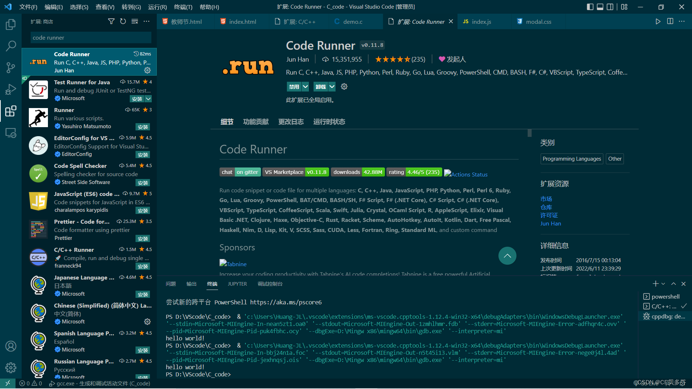The width and height of the screenshot is (692, 389).
Task: Open the 终端 (Terminal) menu
Action: pos(183,7)
